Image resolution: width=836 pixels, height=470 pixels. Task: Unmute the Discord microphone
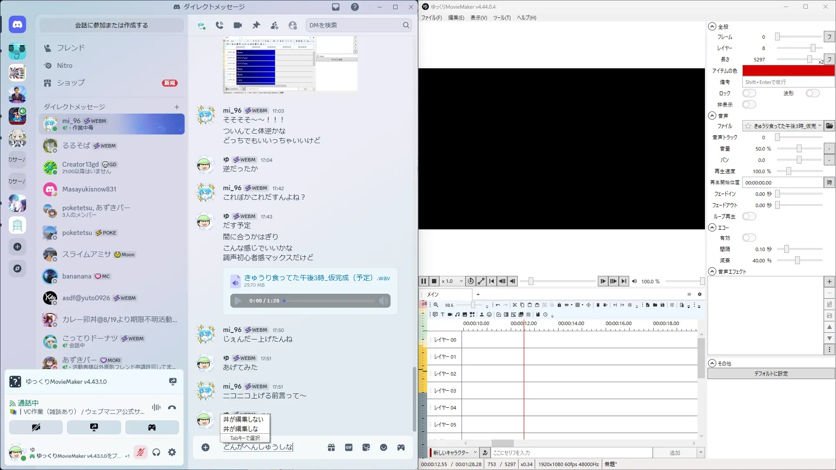click(140, 452)
